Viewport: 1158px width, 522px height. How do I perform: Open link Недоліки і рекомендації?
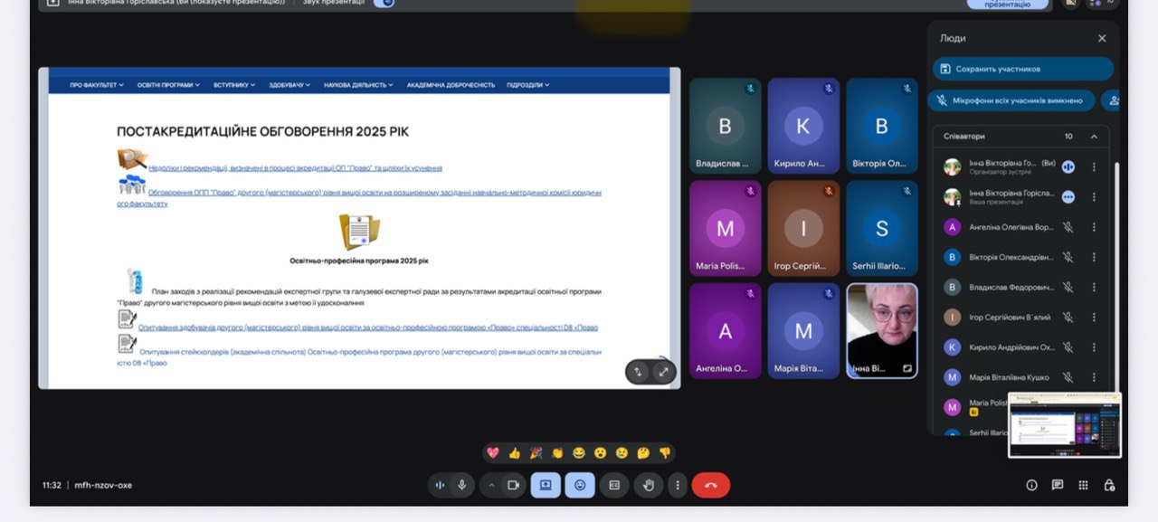click(296, 168)
